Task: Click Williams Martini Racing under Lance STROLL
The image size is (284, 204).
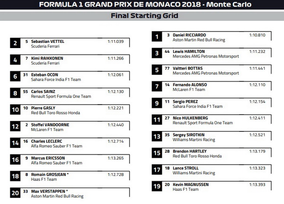Action: pos(194,173)
